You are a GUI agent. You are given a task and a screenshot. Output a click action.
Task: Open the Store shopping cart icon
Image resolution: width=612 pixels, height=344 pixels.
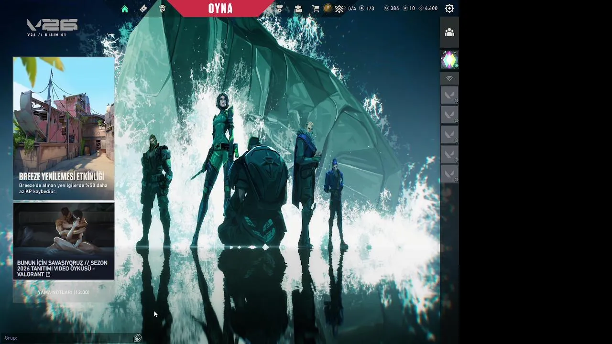(316, 9)
